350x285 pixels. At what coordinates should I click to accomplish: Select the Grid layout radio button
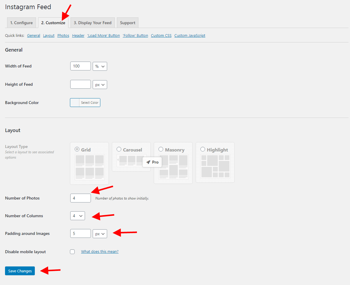77,149
